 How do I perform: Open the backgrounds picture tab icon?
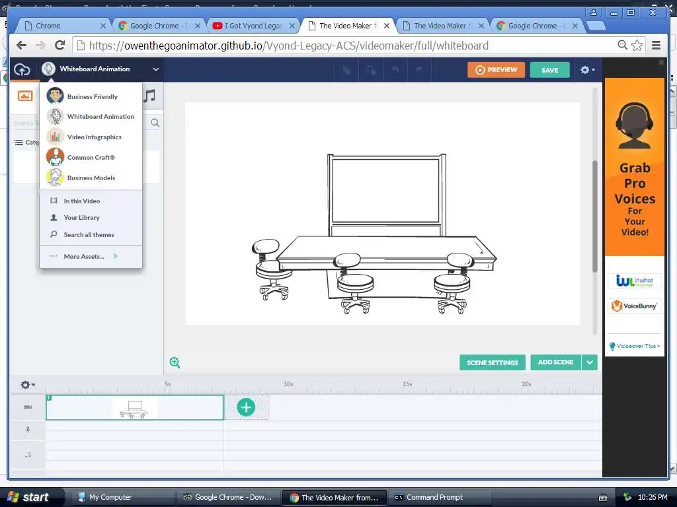click(25, 96)
